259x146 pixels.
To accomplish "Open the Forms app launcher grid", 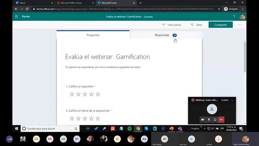I will click(16, 16).
